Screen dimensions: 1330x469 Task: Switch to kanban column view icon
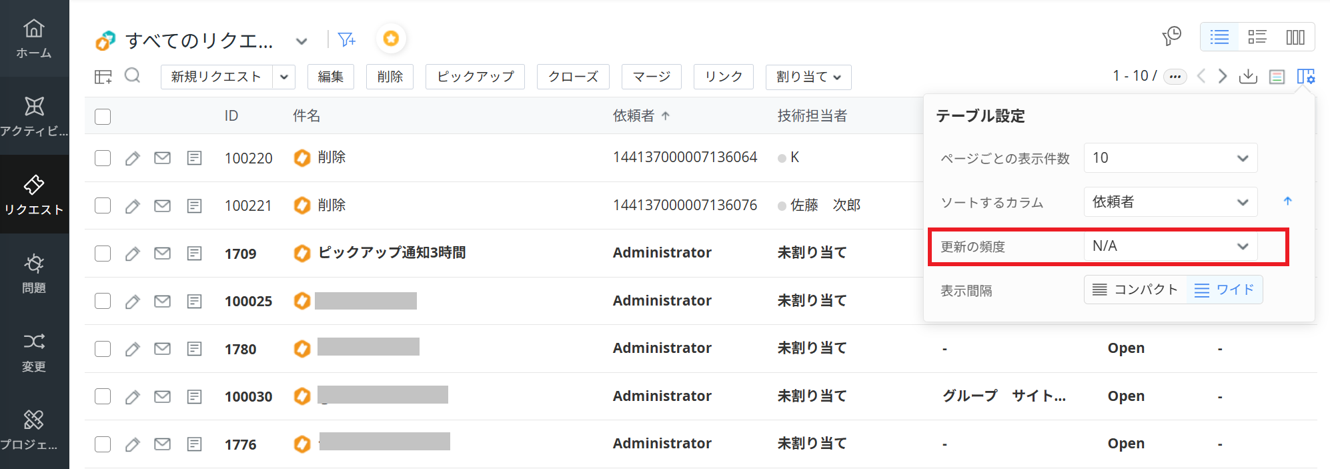1295,37
